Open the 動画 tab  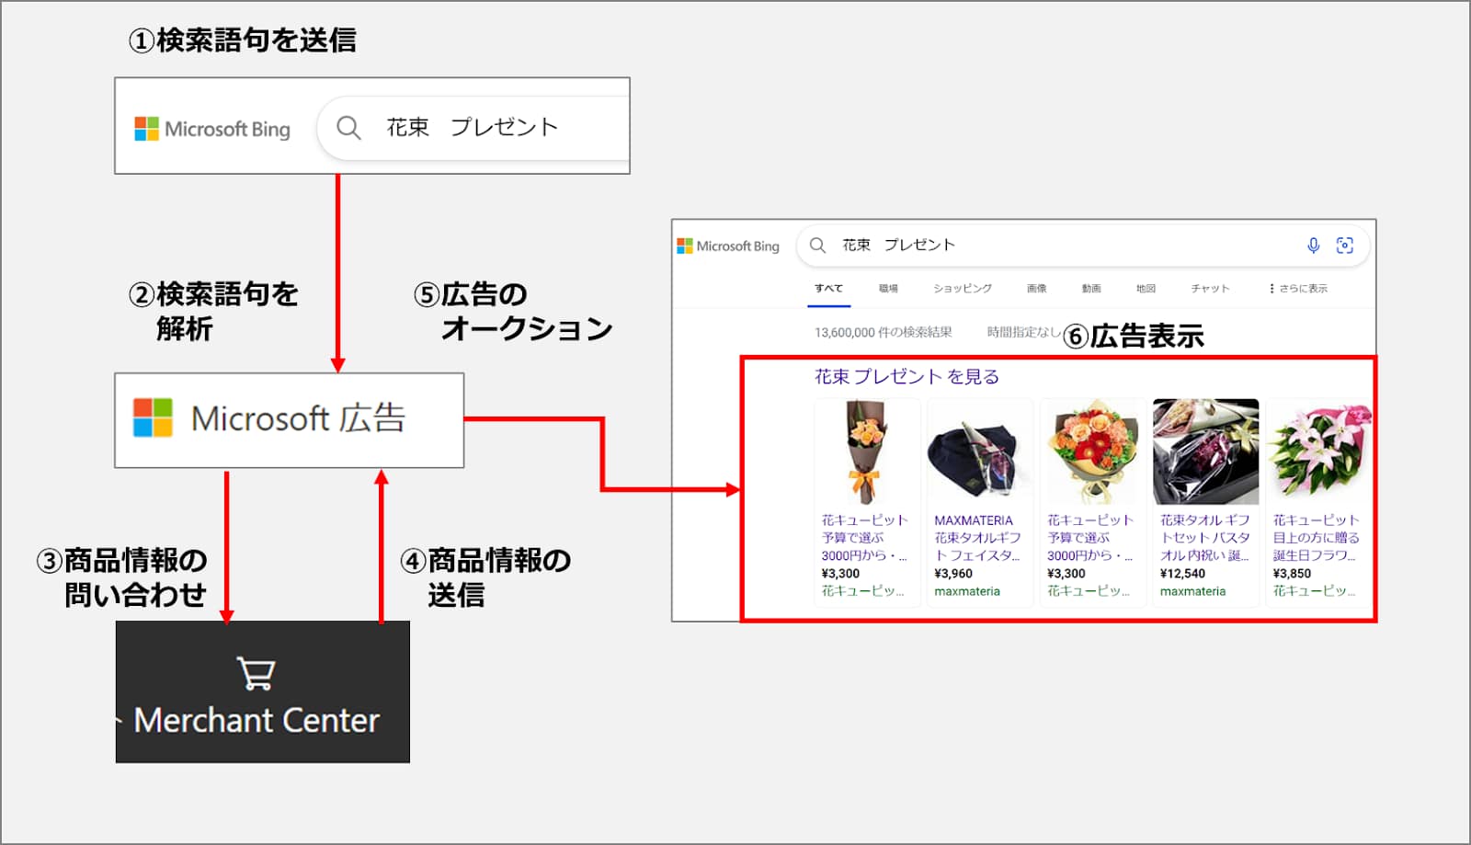(1091, 289)
